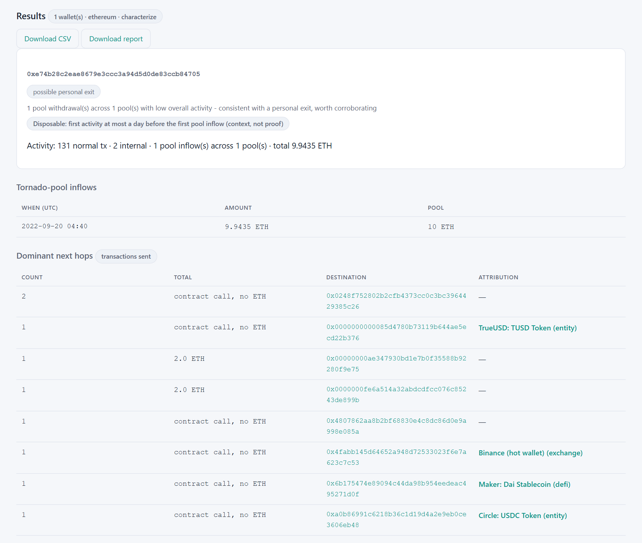Click the COUNT column header
The width and height of the screenshot is (642, 543).
(32, 277)
